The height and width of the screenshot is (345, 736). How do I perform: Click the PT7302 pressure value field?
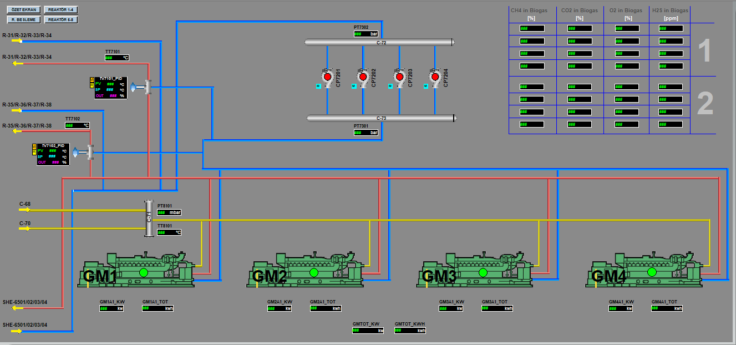366,34
